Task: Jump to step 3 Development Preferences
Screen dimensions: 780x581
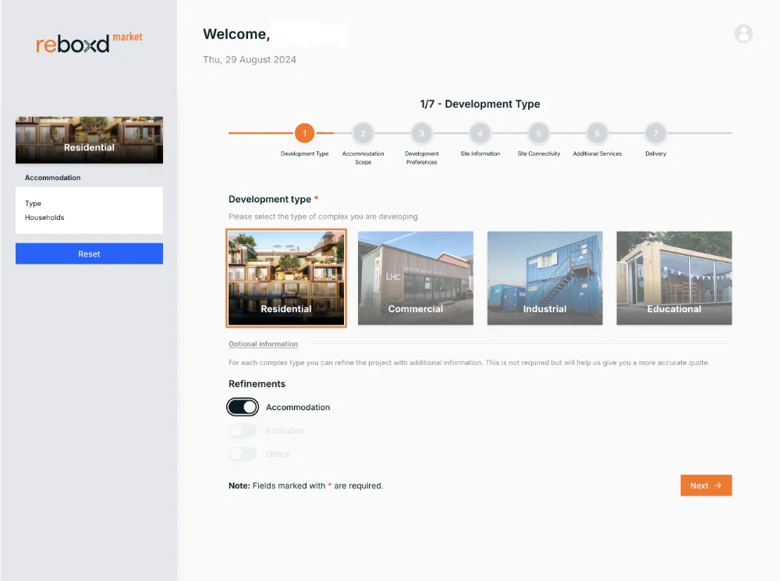Action: tap(421, 133)
